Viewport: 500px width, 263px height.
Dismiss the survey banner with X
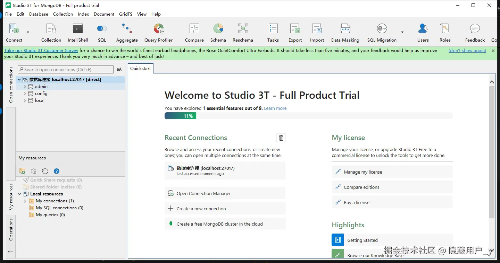[493, 51]
